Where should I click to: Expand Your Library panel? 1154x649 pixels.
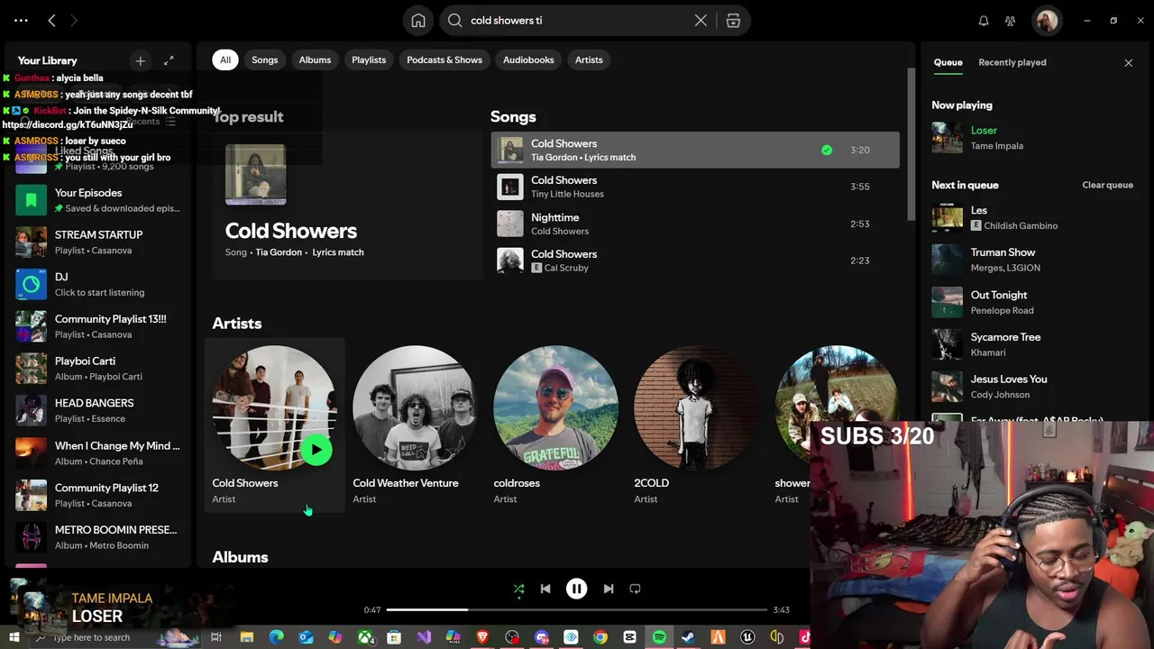click(169, 60)
